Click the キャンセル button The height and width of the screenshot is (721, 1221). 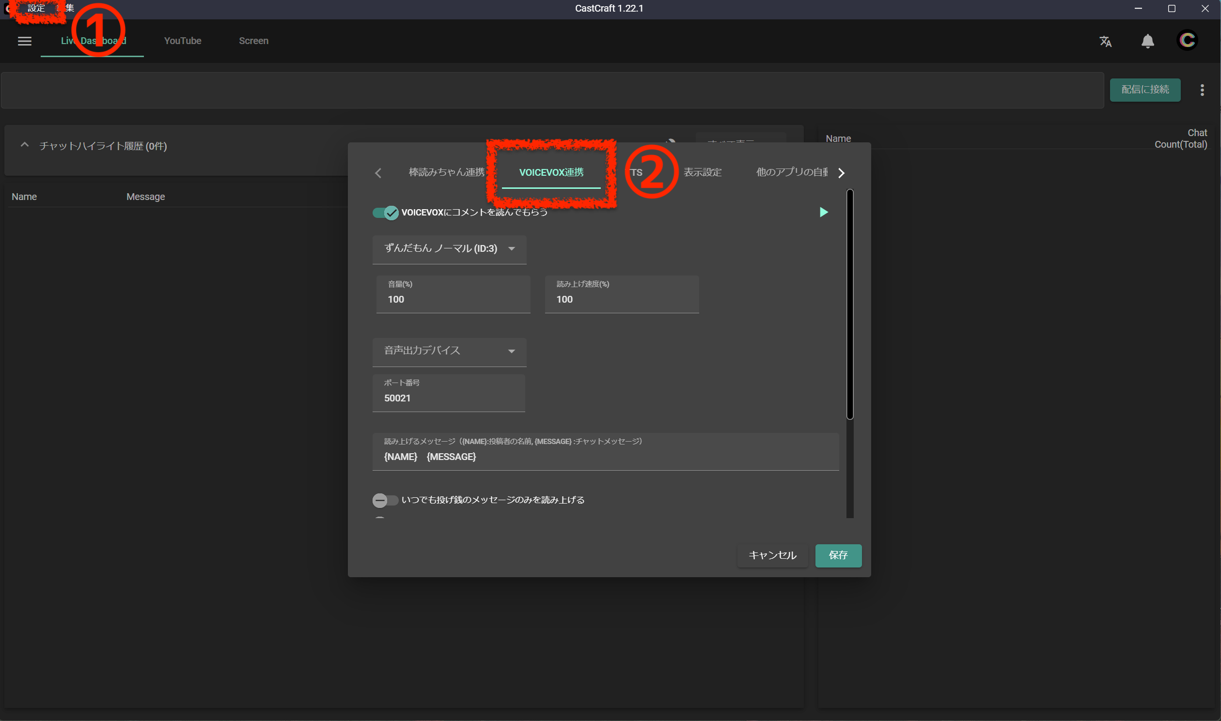[772, 555]
